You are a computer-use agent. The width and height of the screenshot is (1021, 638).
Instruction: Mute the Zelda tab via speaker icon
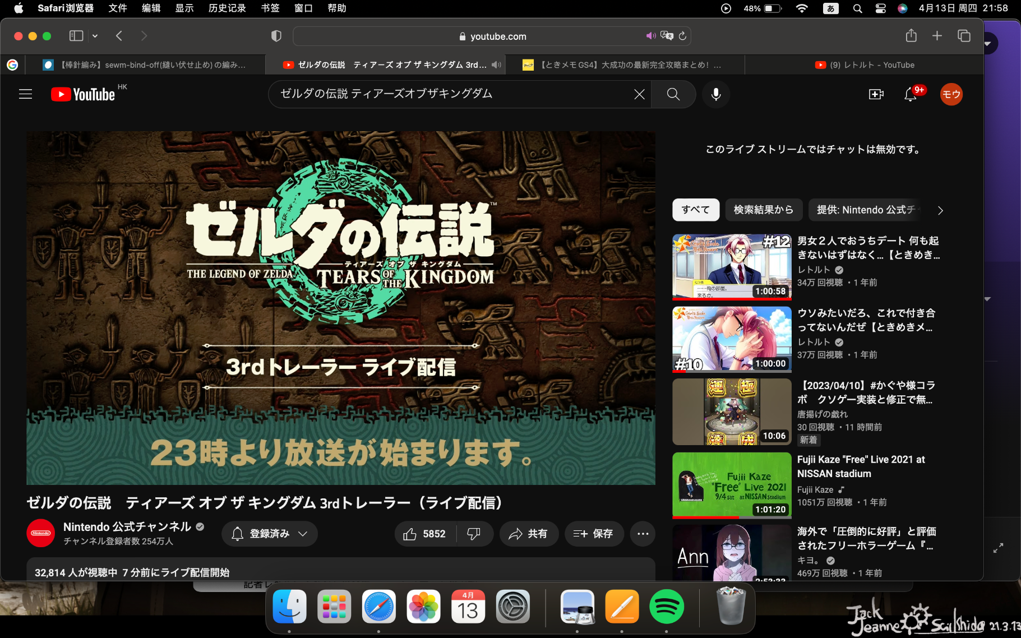click(497, 65)
